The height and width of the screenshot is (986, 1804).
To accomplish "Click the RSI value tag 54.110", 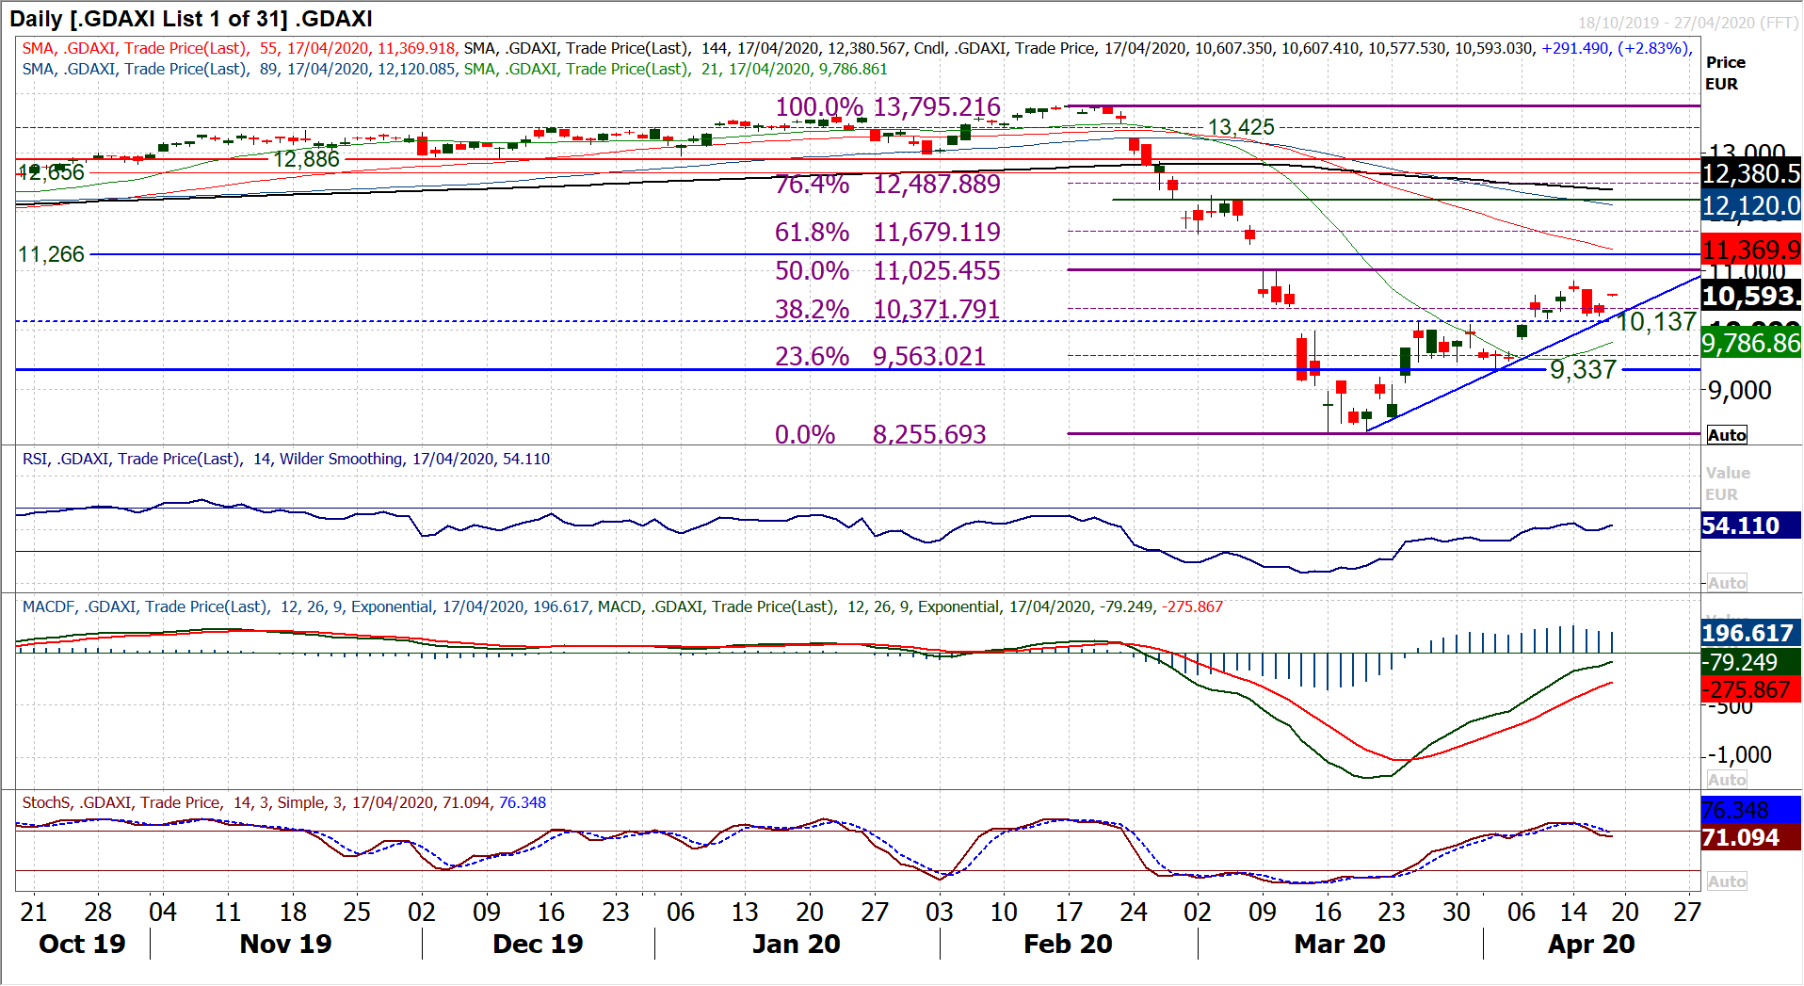I will pos(1751,525).
